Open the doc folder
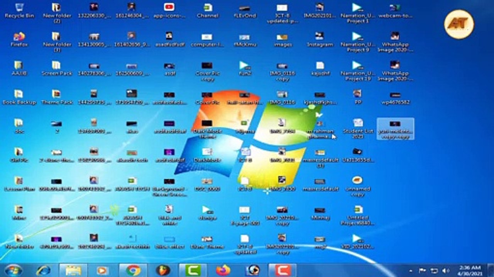The width and height of the screenshot is (494, 277). click(19, 126)
